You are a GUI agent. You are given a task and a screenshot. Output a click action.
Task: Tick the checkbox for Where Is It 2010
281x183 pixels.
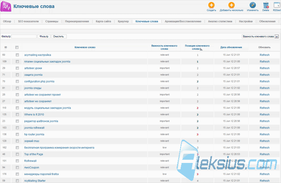tap(17, 114)
